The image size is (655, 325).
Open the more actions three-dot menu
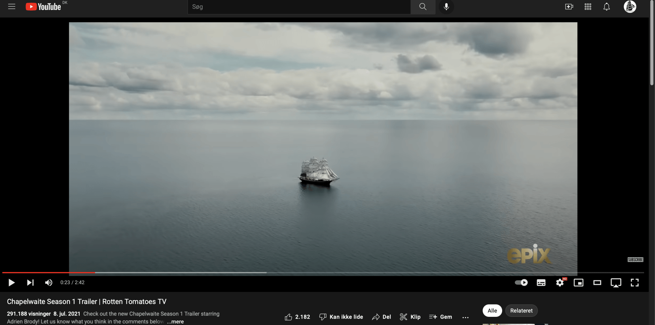[x=465, y=317]
